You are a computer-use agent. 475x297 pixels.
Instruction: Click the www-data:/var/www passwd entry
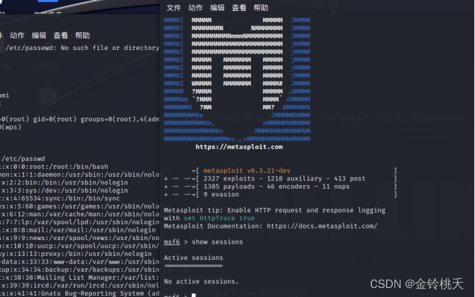(80, 261)
